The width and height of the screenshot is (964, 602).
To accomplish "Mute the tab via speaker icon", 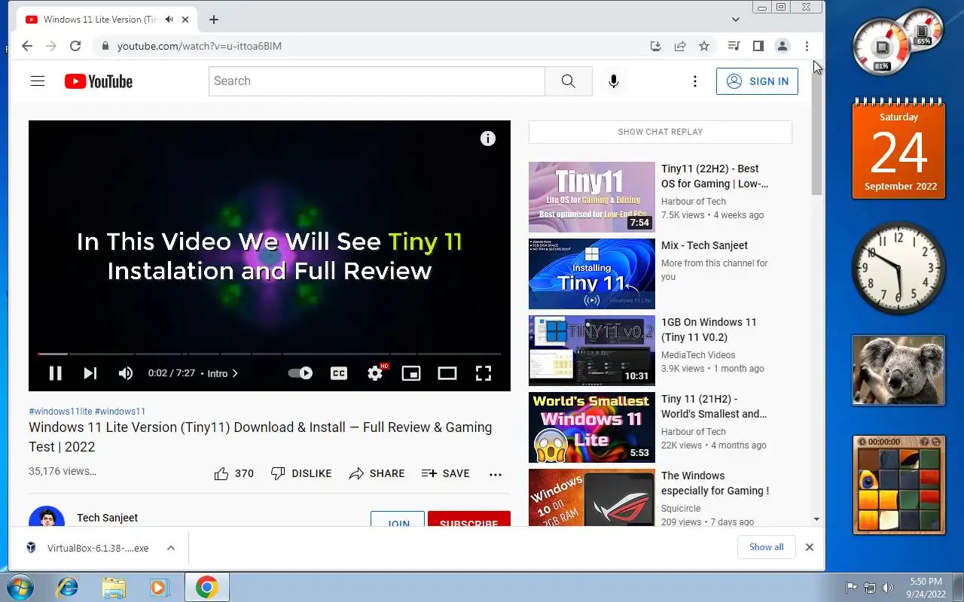I will click(x=169, y=20).
